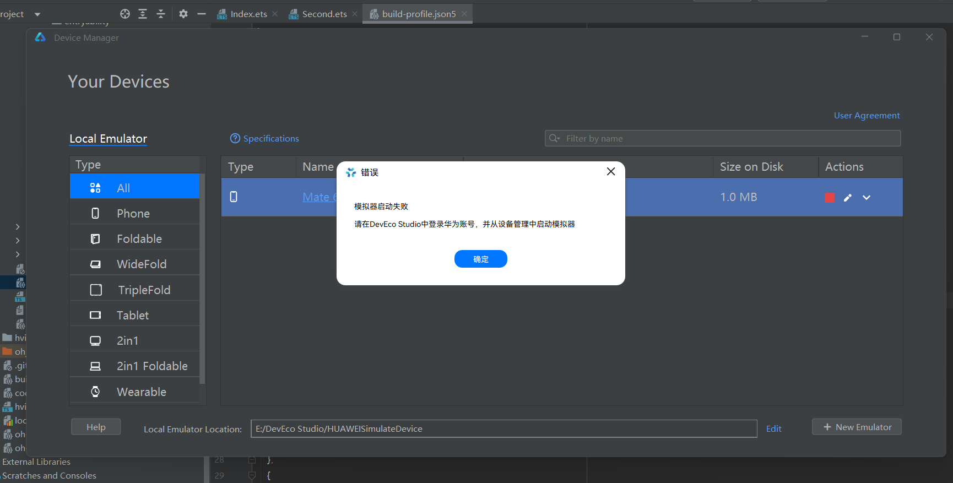Screen dimensions: 953x483
Task: Open the project view dropdown arrow
Action: coord(37,14)
